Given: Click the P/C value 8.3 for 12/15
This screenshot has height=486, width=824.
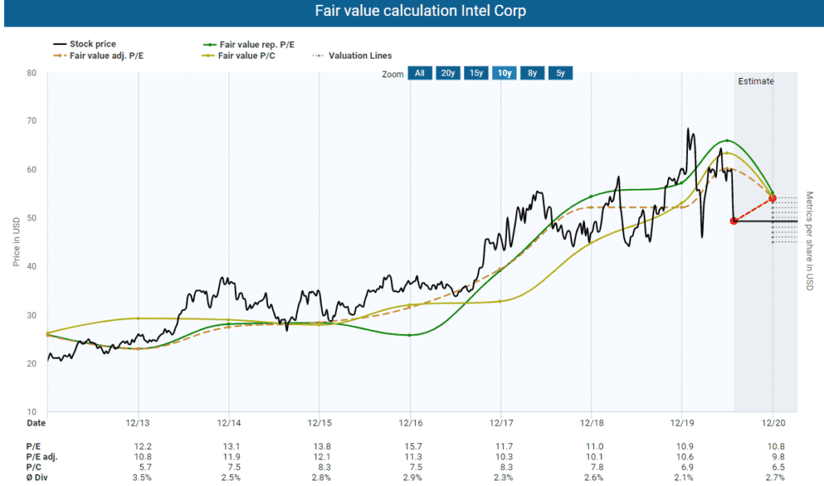Looking at the screenshot, I should (324, 467).
